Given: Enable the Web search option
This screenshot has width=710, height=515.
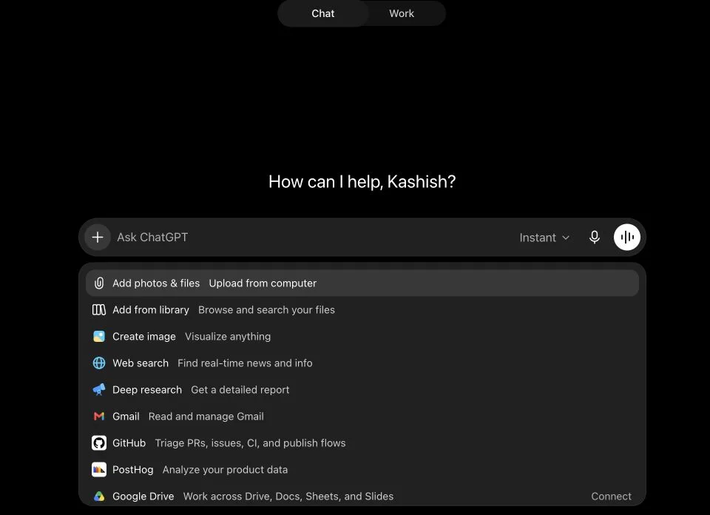Looking at the screenshot, I should pos(362,363).
